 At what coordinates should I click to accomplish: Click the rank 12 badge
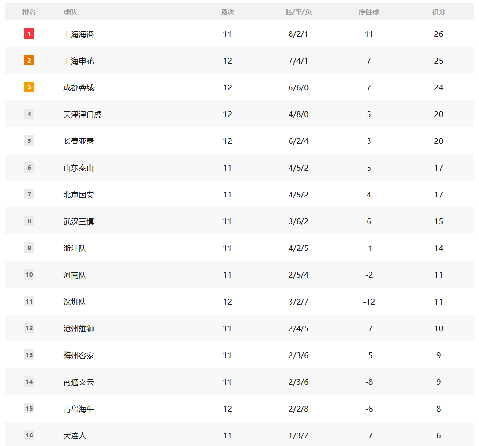29,328
